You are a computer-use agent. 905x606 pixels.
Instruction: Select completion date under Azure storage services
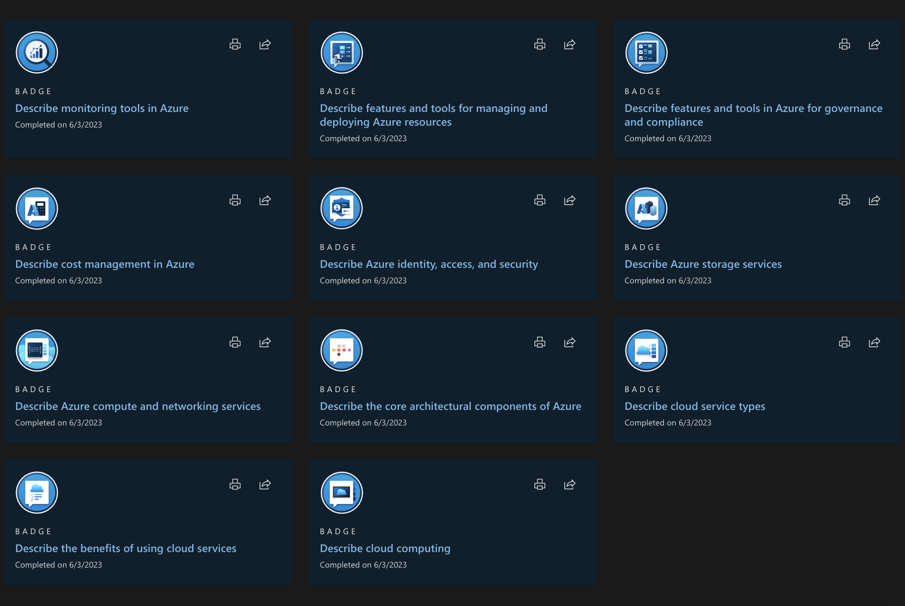coord(668,281)
